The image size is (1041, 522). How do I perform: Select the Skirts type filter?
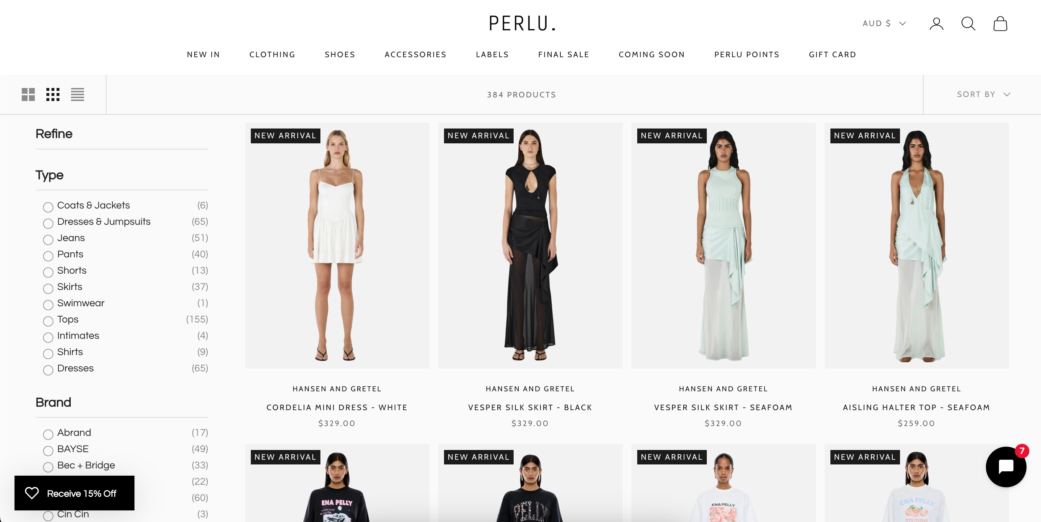coord(48,288)
